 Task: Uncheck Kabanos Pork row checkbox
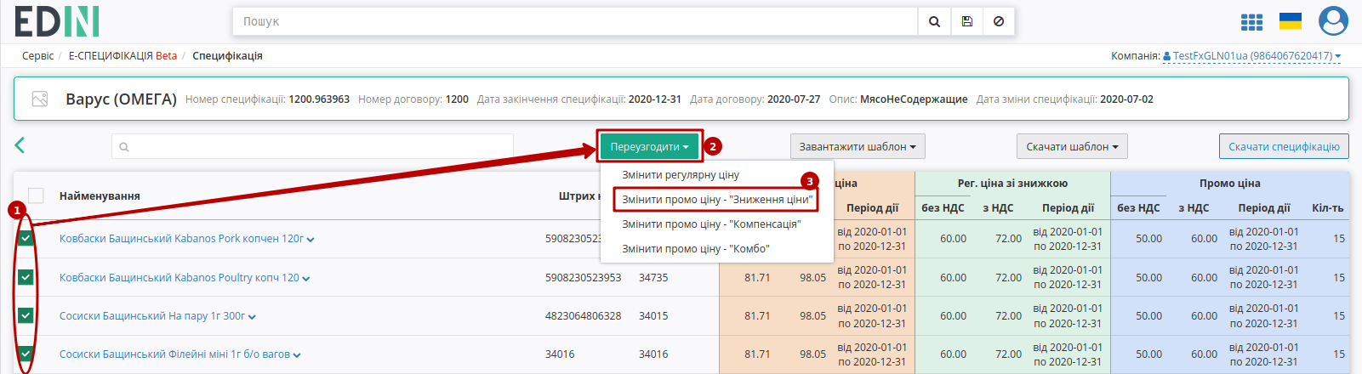[26, 238]
